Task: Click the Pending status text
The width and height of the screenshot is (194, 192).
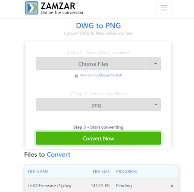Action: [x=124, y=186]
